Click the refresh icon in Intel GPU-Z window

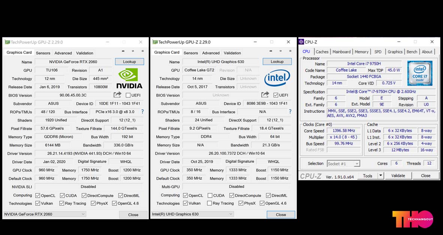[x=281, y=51]
